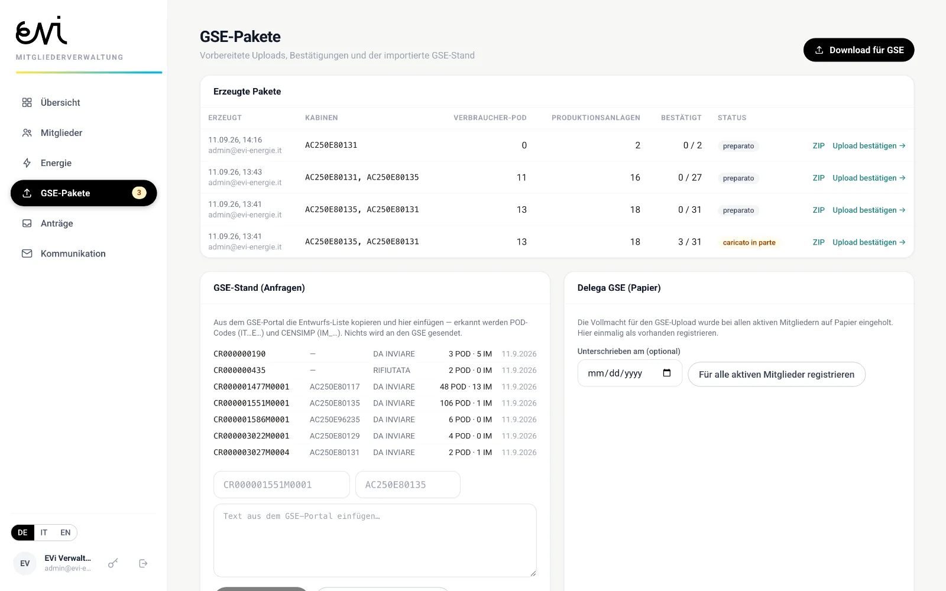Click the CR000001551M0001 placeholder input
Screen dimensions: 946x591
point(281,485)
